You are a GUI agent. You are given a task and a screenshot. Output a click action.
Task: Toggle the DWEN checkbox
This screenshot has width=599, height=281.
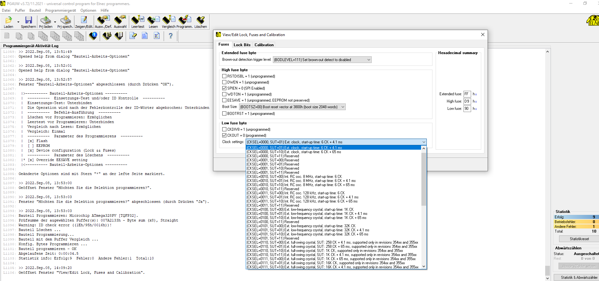pyautogui.click(x=224, y=82)
